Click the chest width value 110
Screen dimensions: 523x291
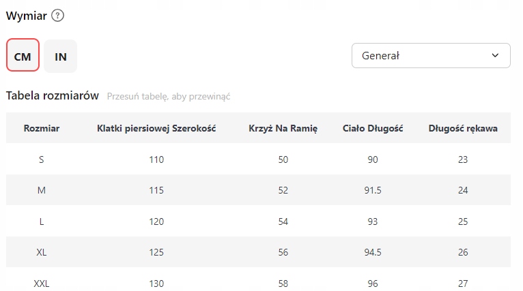click(156, 159)
